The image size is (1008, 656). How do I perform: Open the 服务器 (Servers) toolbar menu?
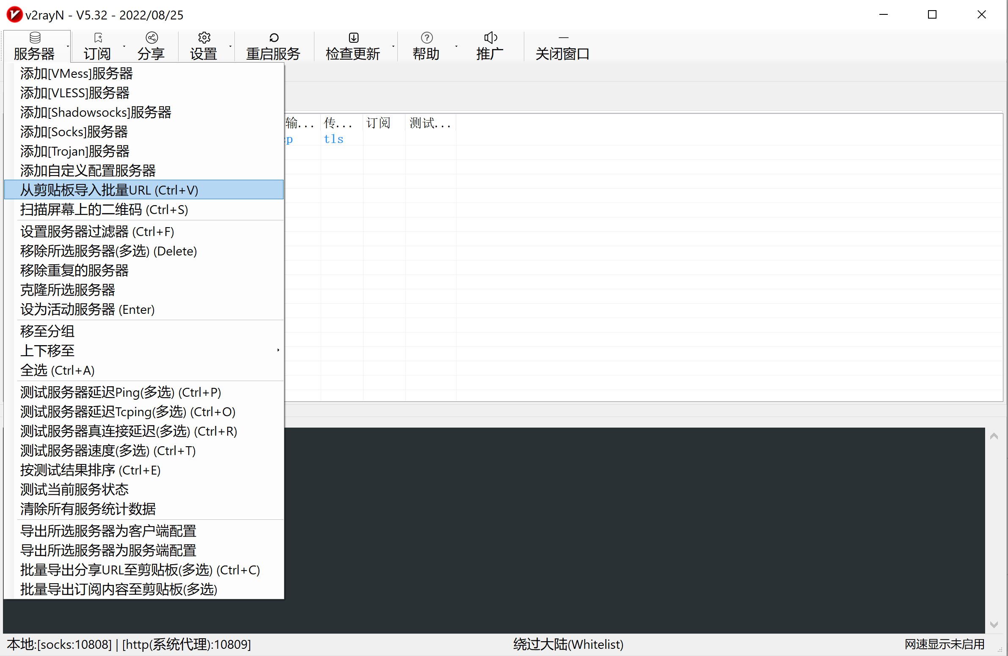click(x=34, y=46)
